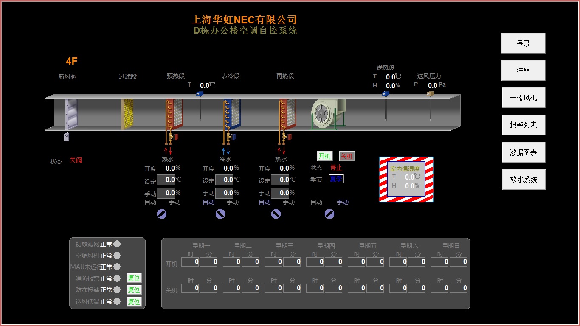This screenshot has width=580, height=326.
Task: Start the unit with 开机
Action: point(324,156)
